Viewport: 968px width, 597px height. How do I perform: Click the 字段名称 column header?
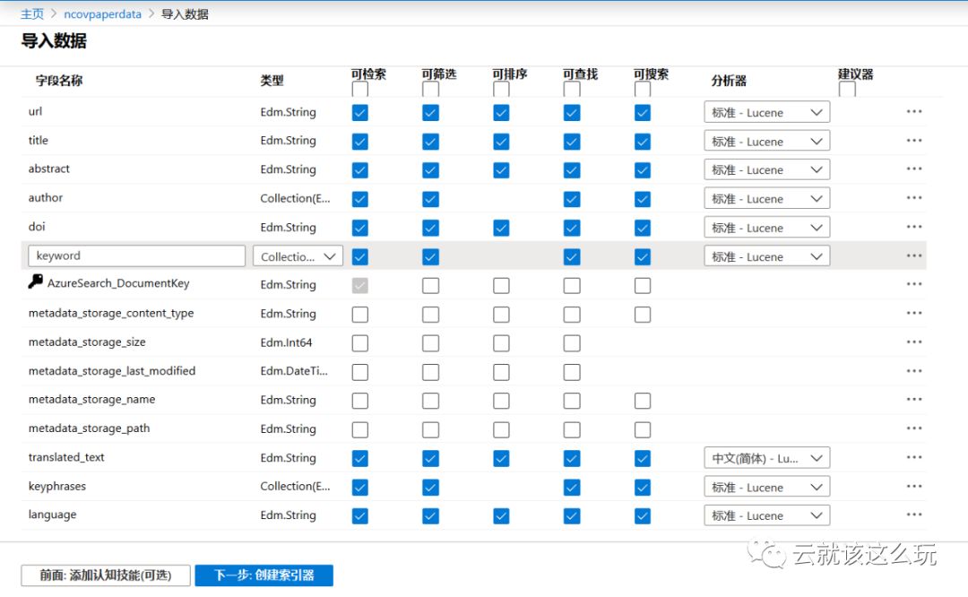58,81
